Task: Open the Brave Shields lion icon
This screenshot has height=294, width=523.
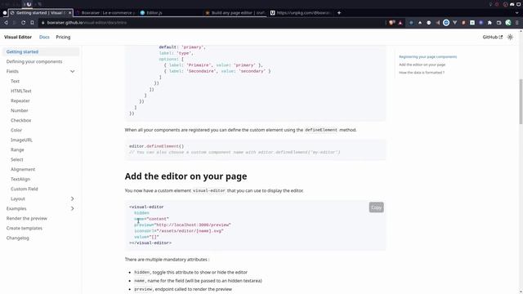Action: (392, 23)
